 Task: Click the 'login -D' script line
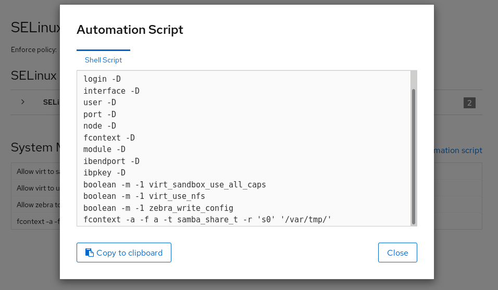click(x=102, y=79)
